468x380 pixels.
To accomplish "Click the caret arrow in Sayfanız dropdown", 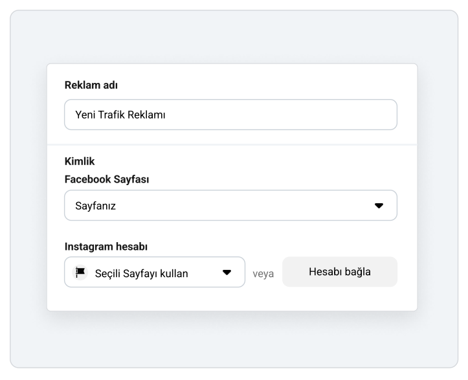I will (x=379, y=206).
